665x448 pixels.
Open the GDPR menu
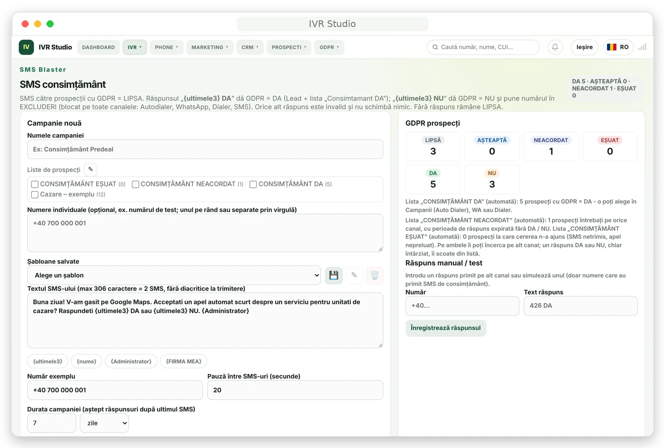click(329, 47)
